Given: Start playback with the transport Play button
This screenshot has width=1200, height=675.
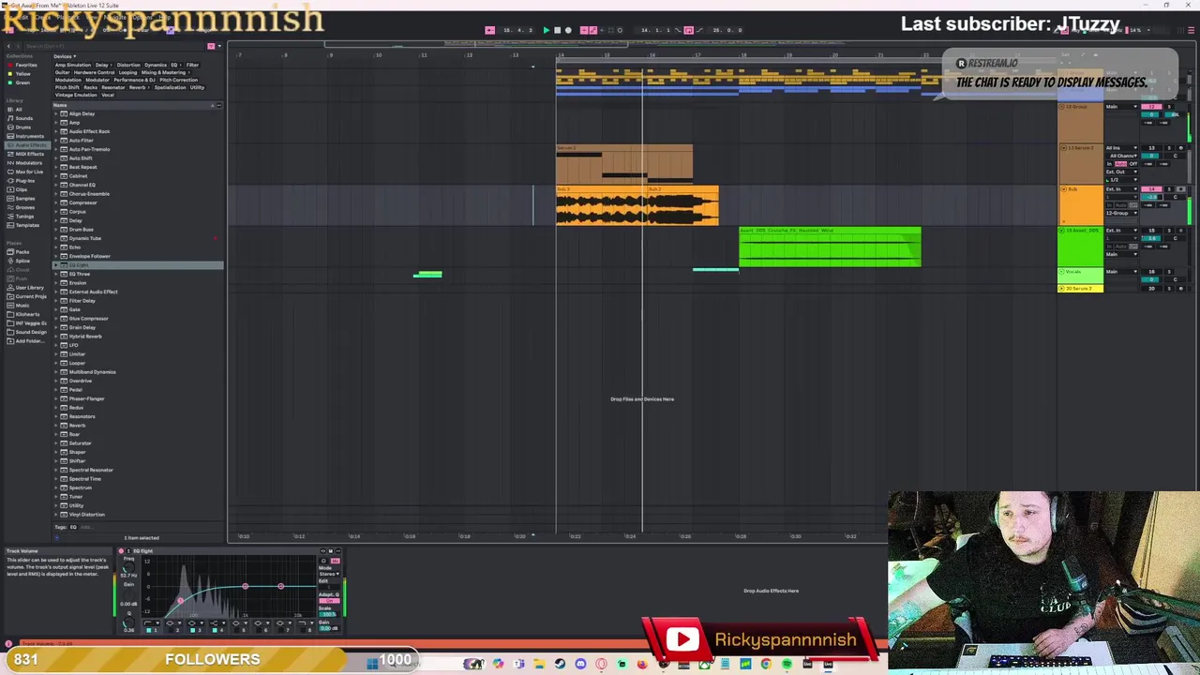Looking at the screenshot, I should click(x=546, y=30).
